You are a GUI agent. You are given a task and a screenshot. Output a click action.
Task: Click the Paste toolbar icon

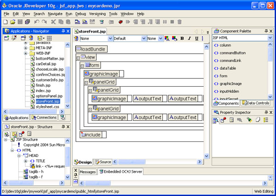click(68, 22)
